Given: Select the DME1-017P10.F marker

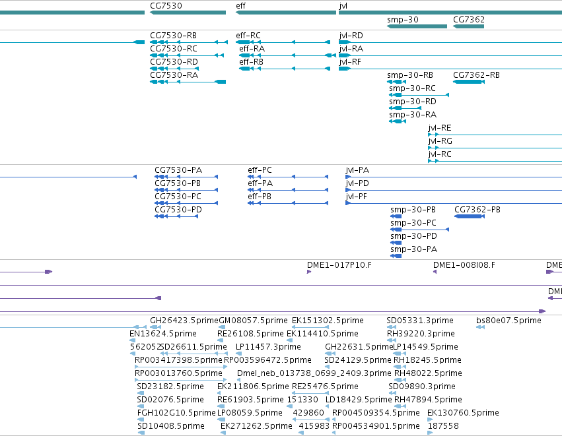Looking at the screenshot, I should (309, 272).
